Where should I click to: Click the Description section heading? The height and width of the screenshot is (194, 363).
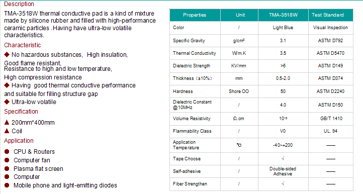[19, 4]
